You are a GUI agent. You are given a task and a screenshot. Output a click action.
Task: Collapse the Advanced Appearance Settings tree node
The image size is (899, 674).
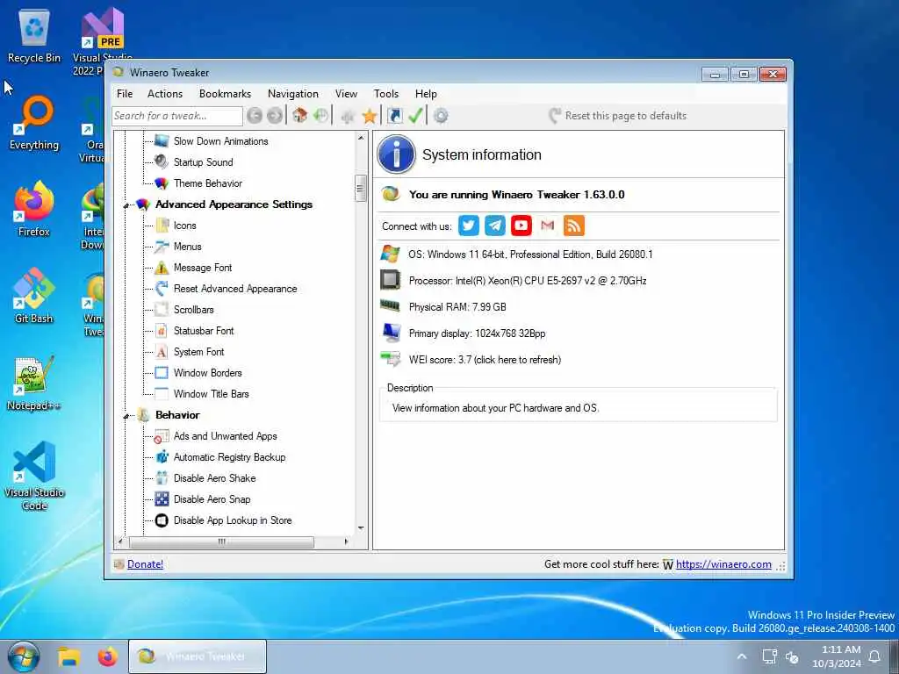[126, 205]
